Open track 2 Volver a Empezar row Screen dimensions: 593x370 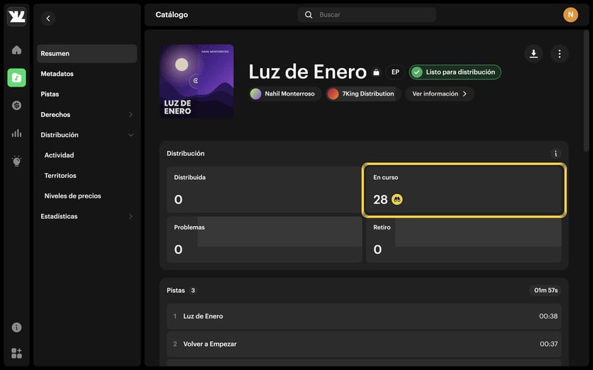364,344
